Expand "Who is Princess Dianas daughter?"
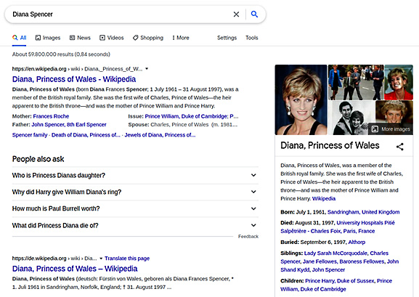This screenshot has width=419, height=297. coord(135,175)
